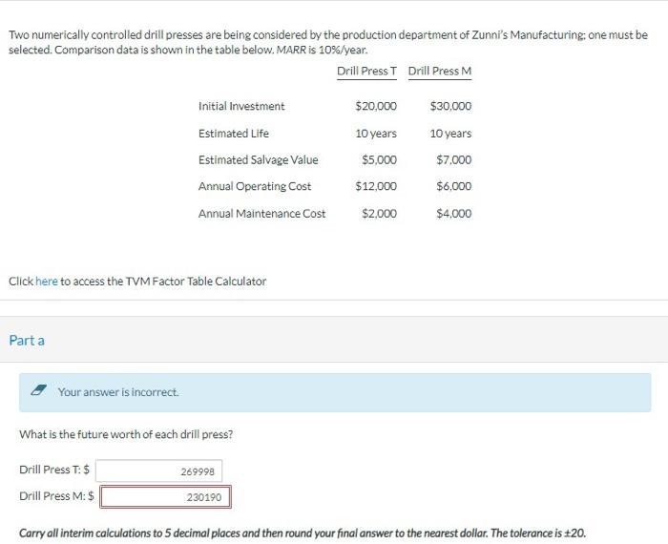Open the 'here' TVM Factor Table link
The width and height of the screenshot is (668, 544).
(x=46, y=282)
